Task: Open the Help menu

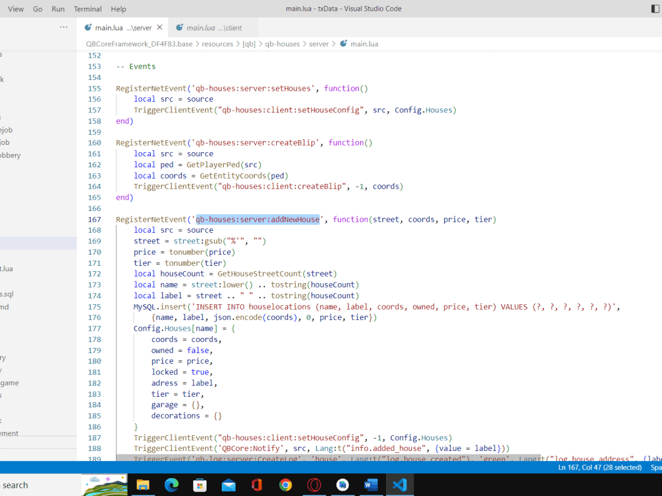Action: (118, 9)
